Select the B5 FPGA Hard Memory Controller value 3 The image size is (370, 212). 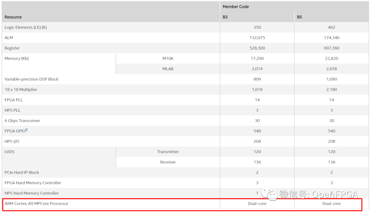tap(332, 183)
